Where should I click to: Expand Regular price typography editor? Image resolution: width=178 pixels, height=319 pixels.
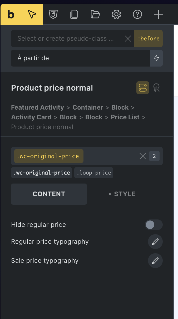point(155,242)
